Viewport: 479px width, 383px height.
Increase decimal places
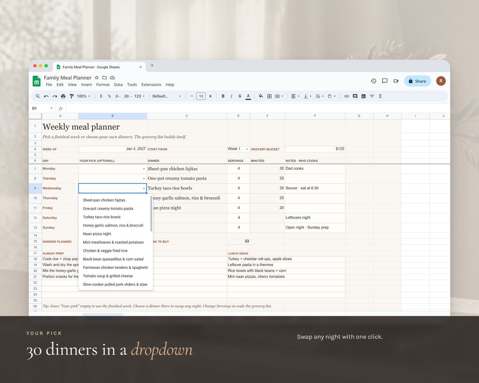[x=128, y=96]
